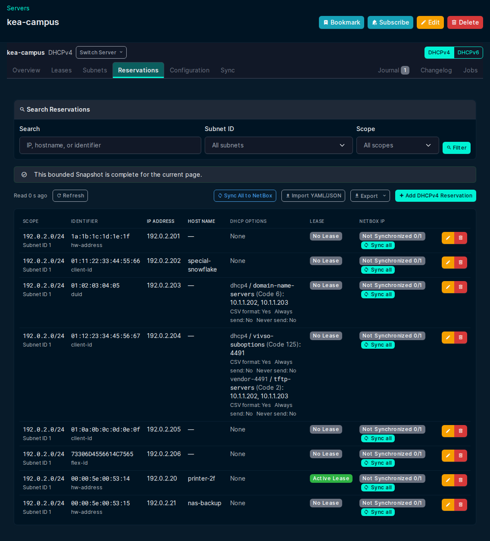Open the Changelog tab

(436, 70)
